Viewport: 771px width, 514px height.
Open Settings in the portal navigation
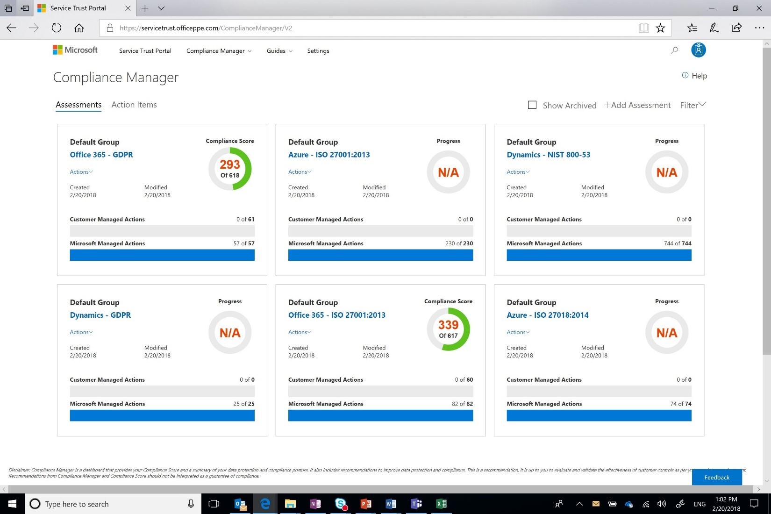coord(318,50)
